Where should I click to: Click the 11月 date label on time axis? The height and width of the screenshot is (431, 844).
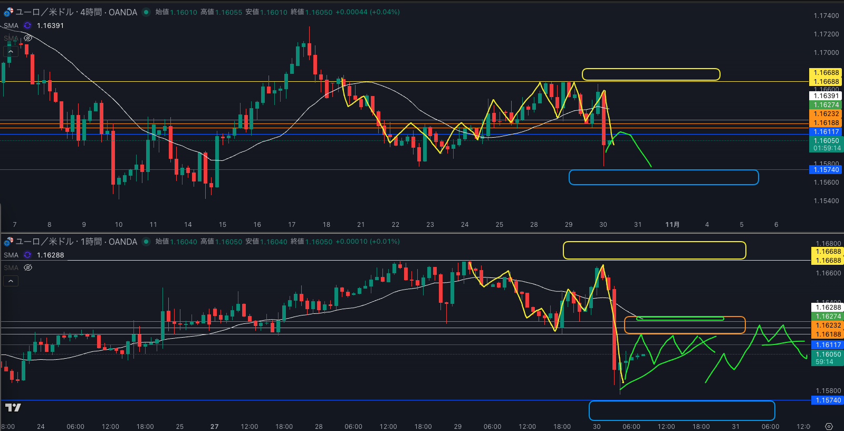point(672,225)
